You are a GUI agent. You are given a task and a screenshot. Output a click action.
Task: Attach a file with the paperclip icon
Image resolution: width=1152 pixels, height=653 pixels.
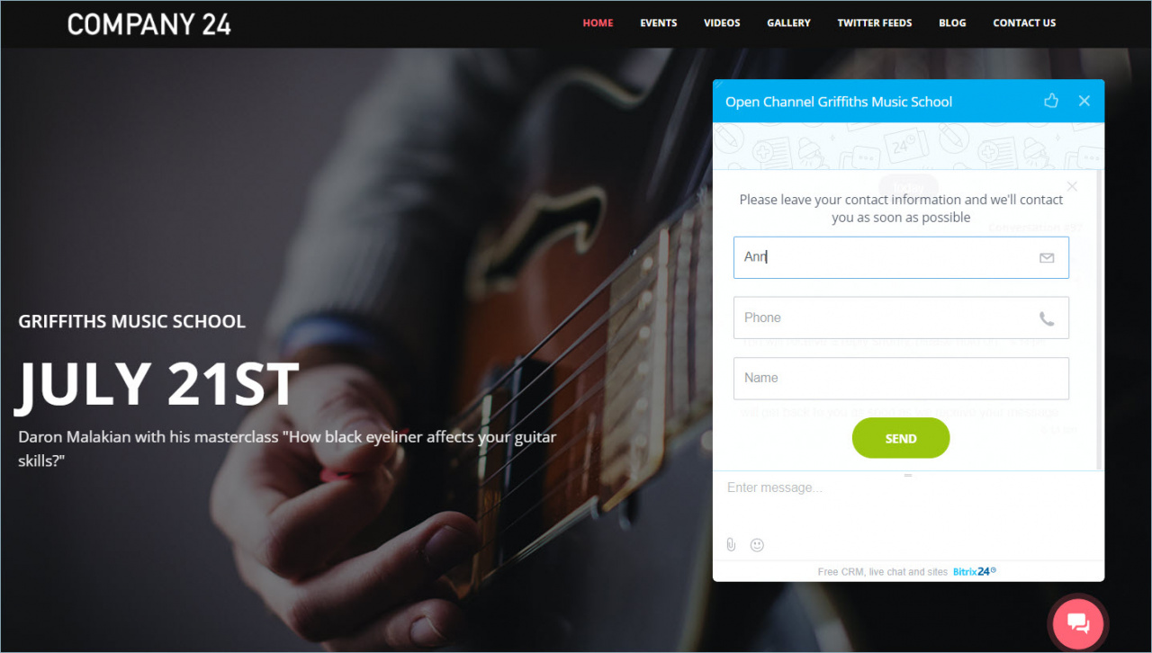point(731,545)
